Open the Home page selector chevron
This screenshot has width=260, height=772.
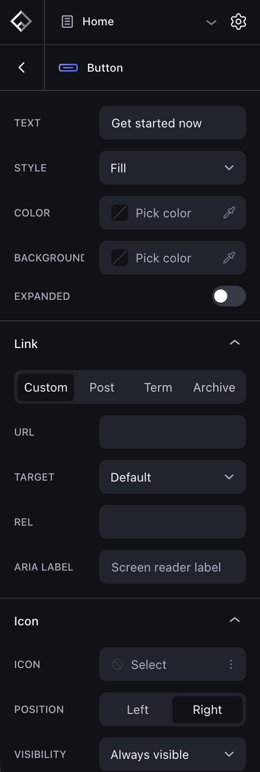pos(211,22)
